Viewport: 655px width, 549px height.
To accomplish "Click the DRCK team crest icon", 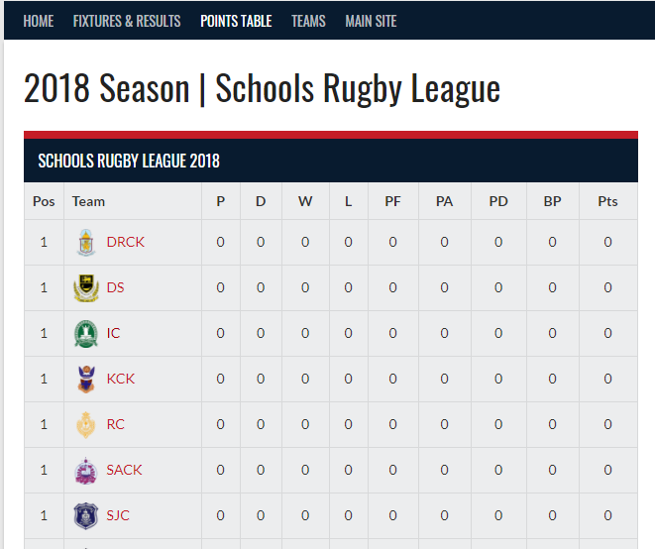I will [86, 243].
